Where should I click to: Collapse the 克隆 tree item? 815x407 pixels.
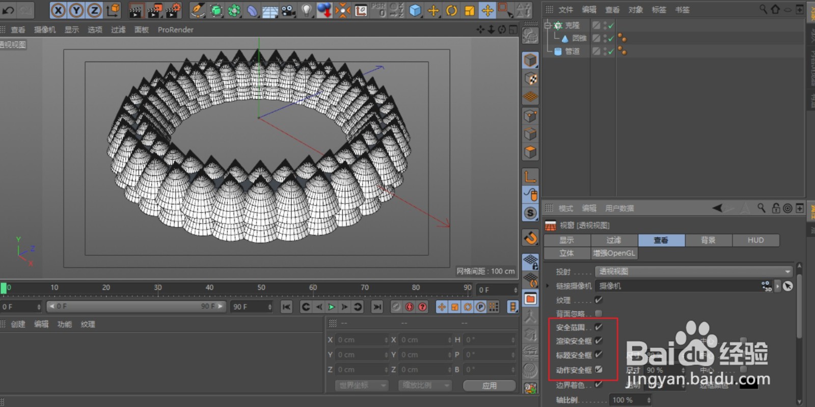click(x=548, y=25)
